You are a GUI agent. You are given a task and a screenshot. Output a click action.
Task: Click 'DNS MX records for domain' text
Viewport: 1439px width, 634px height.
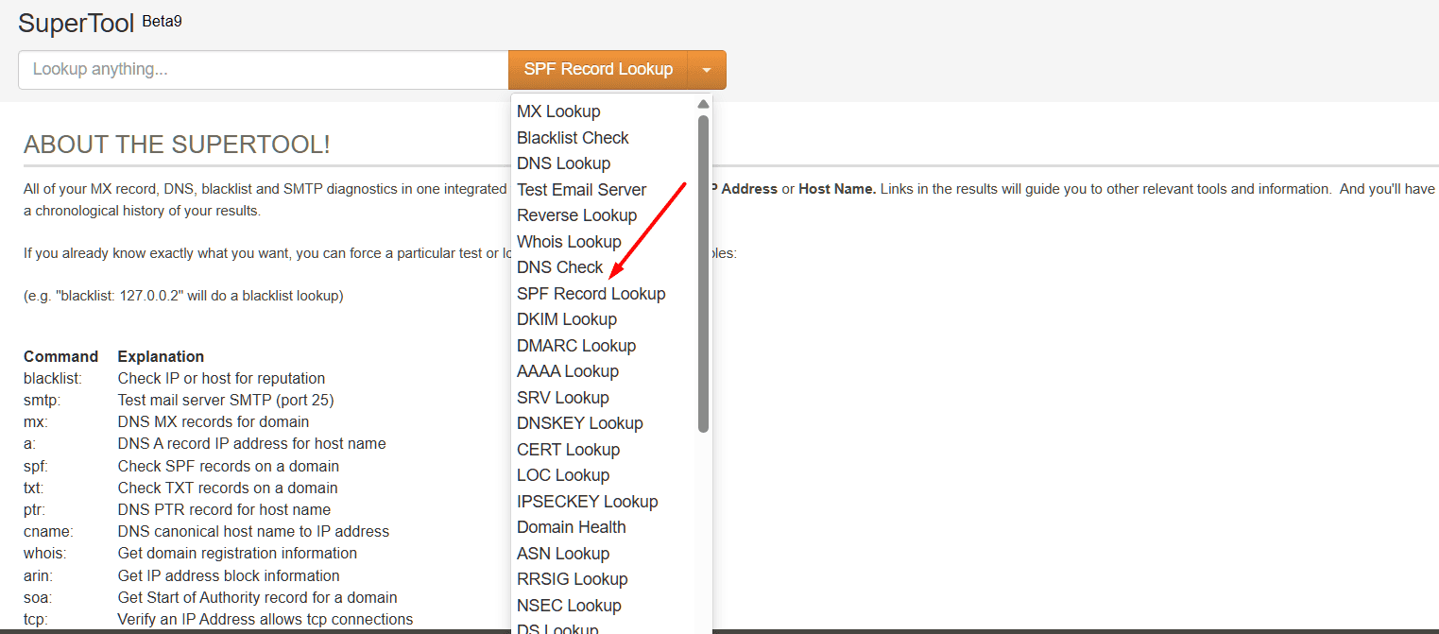[x=213, y=421]
